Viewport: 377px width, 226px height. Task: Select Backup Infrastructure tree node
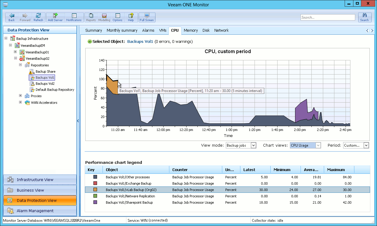pos(32,39)
